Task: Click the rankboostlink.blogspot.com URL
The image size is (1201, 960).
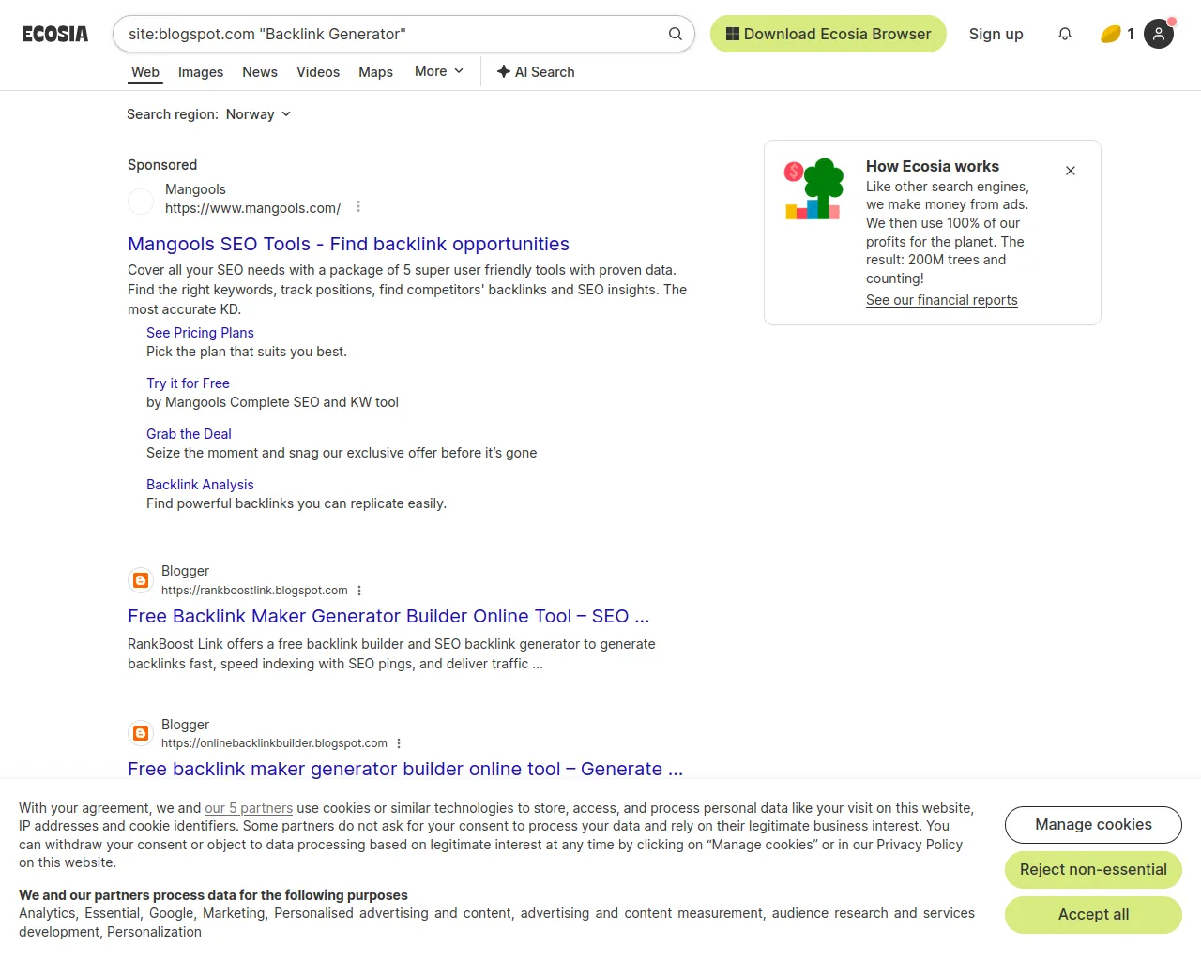Action: pyautogui.click(x=254, y=591)
